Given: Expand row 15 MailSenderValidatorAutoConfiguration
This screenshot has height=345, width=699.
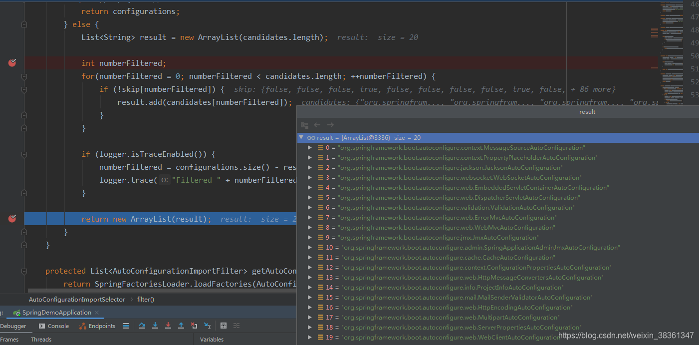Looking at the screenshot, I should (x=310, y=297).
